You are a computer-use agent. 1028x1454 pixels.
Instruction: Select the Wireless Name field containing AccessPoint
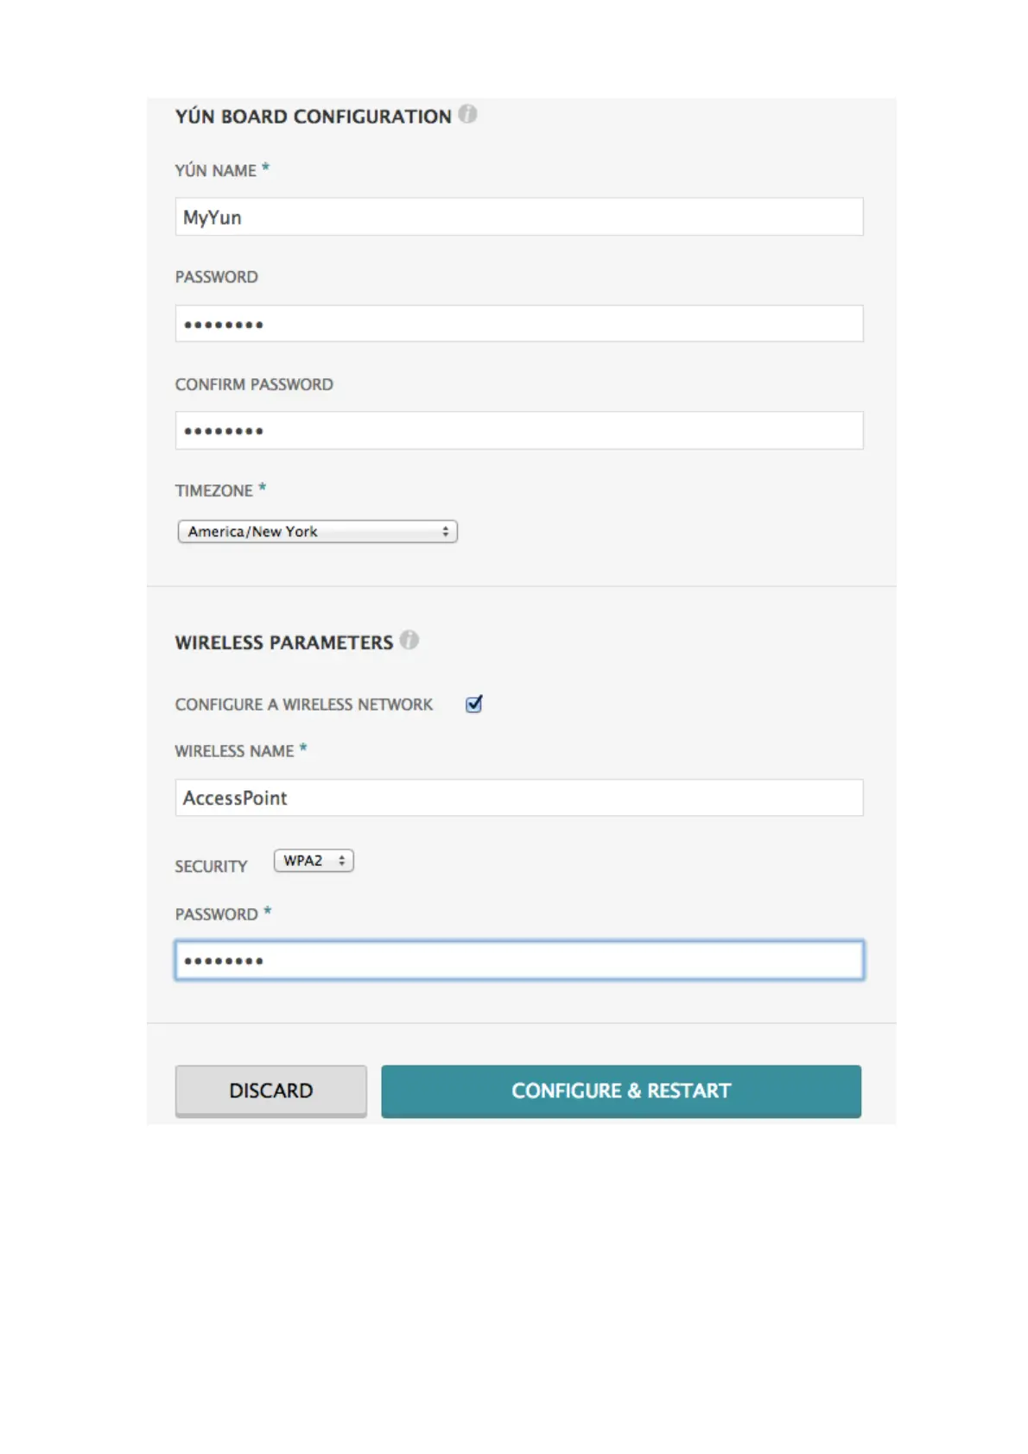(518, 798)
